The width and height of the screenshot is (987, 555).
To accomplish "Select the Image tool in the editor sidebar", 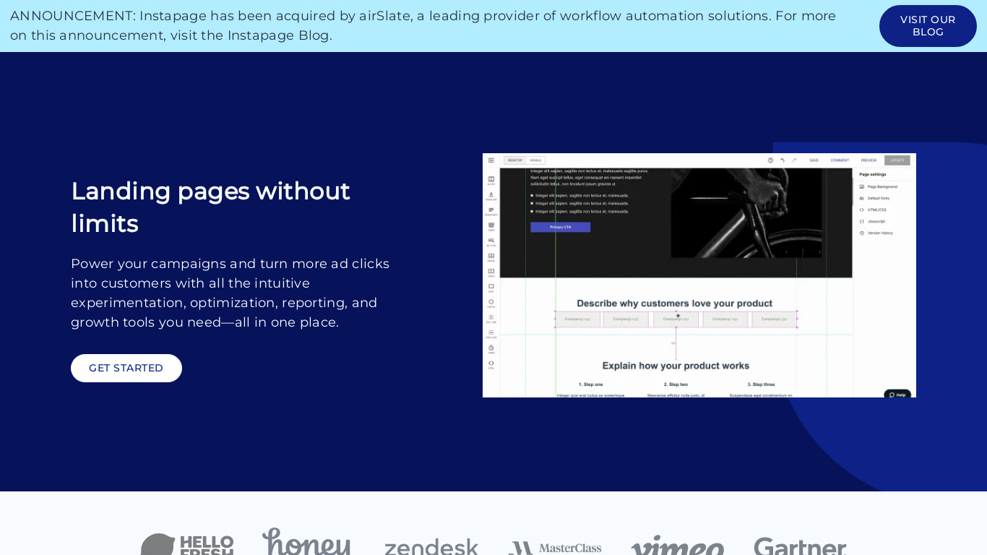I will pyautogui.click(x=491, y=257).
